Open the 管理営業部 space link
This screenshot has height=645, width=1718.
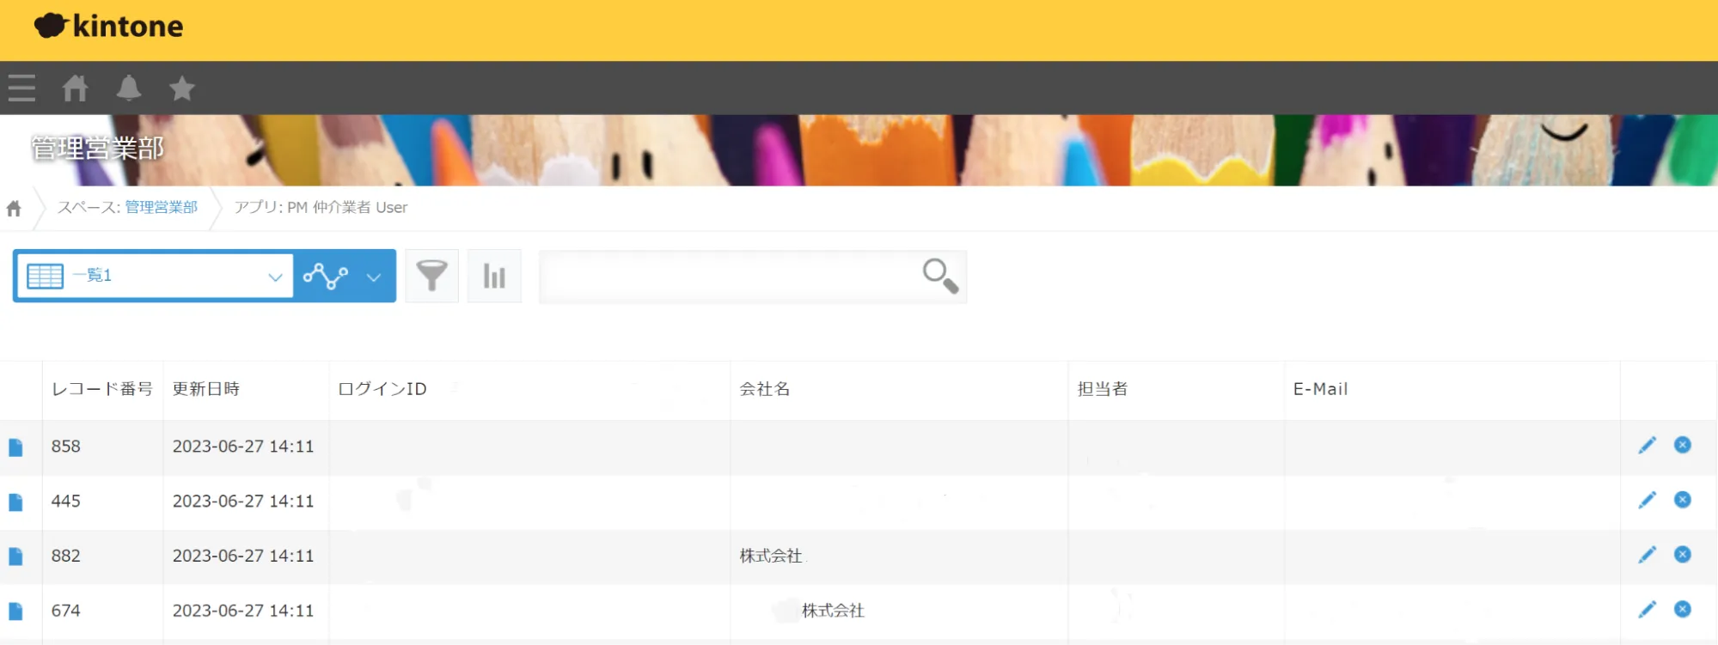tap(161, 207)
